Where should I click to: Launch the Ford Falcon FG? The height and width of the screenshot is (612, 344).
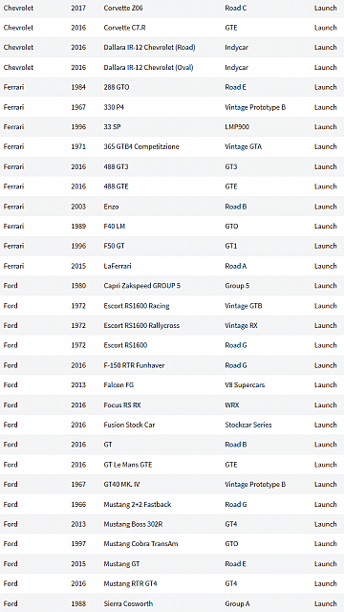pos(325,384)
